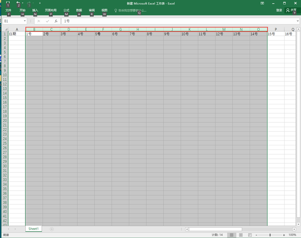Open Customize Quick Access Toolbar dropdown
Viewport: 301px width, 238px height.
(x=40, y=3)
